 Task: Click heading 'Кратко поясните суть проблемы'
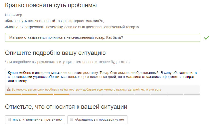[x=51, y=5]
